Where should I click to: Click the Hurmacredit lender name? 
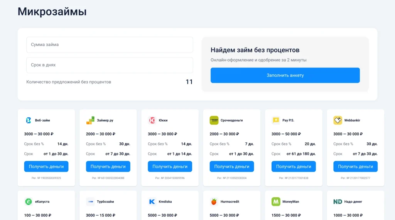230,201
